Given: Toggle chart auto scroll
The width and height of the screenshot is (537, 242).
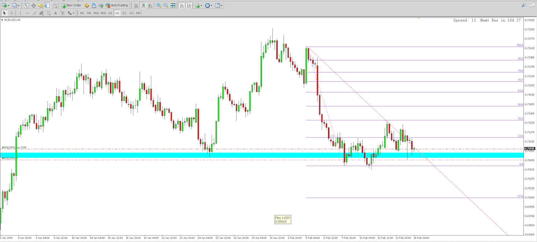Looking at the screenshot, I should coord(182,5).
